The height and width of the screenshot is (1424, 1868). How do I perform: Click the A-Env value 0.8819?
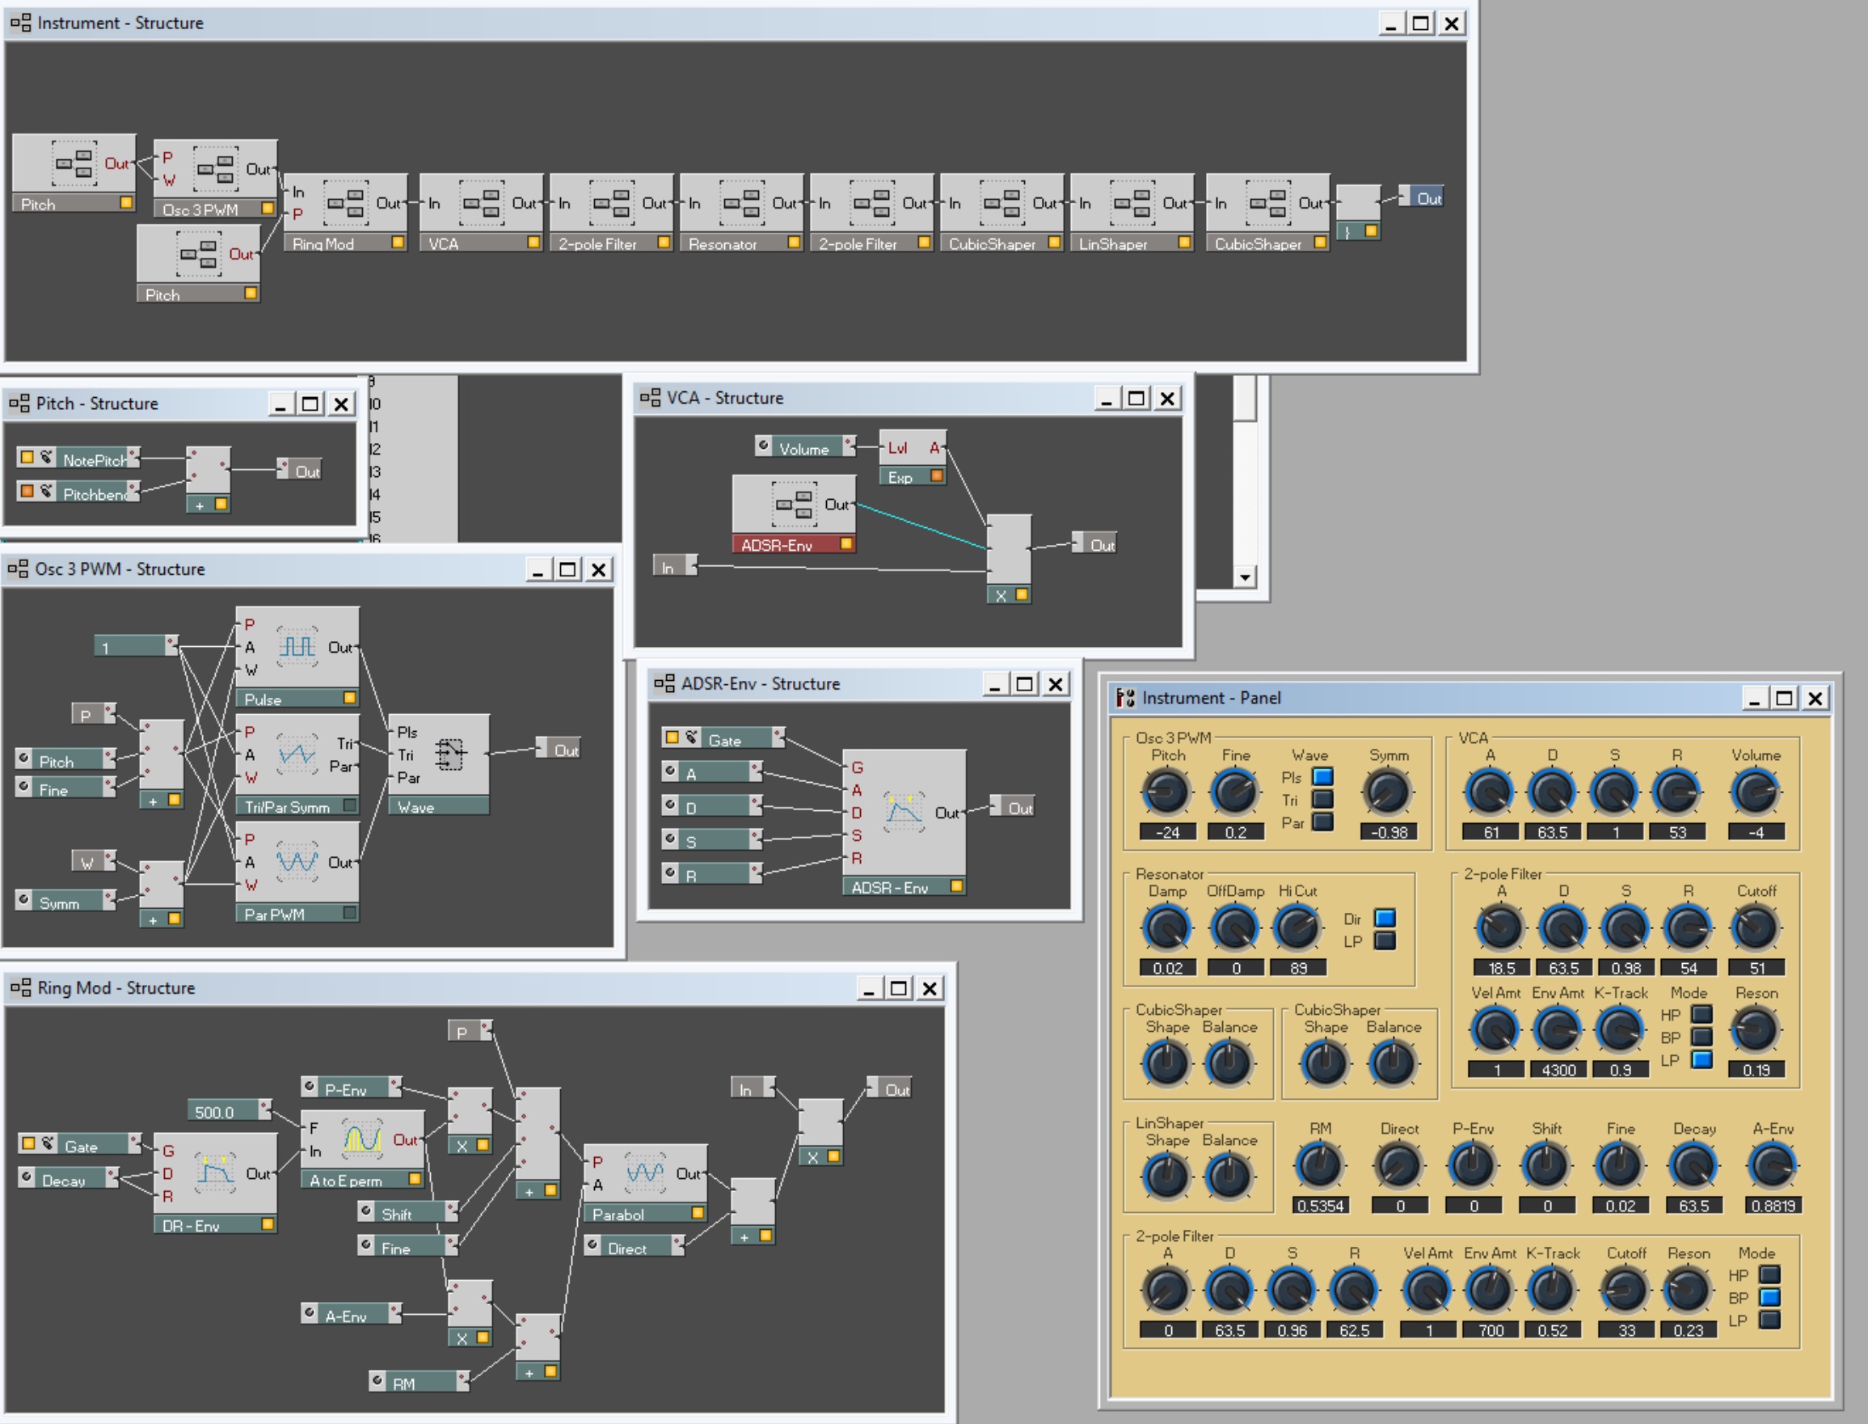coord(1773,1206)
